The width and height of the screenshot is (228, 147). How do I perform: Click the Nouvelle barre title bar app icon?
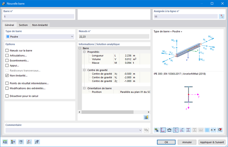click(x=4, y=4)
